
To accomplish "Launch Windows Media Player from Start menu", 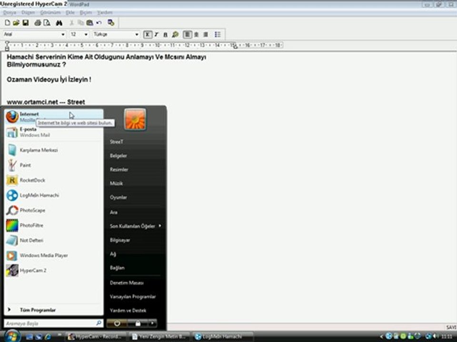I will (x=54, y=256).
